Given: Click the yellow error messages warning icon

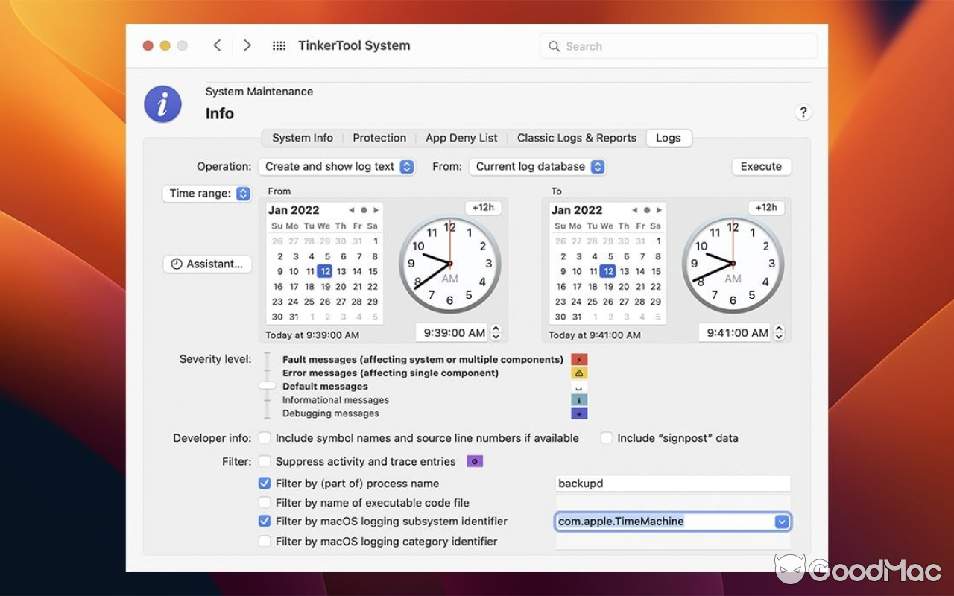Looking at the screenshot, I should (579, 372).
